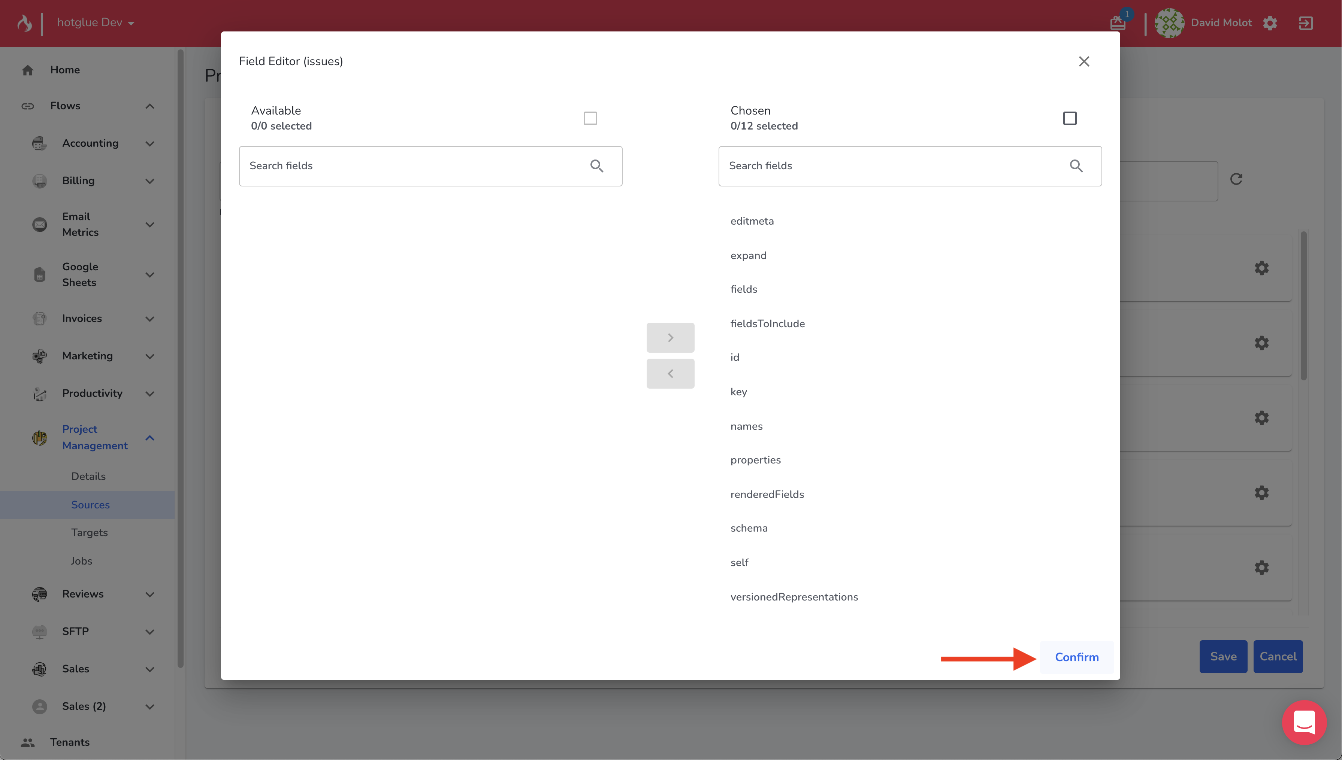
Task: Select the fieldsToInclude field in Chosen list
Action: 768,323
